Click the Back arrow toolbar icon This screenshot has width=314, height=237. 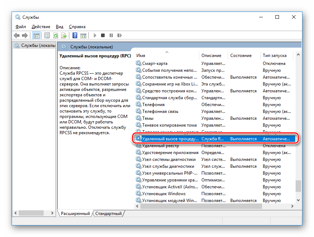(17, 35)
